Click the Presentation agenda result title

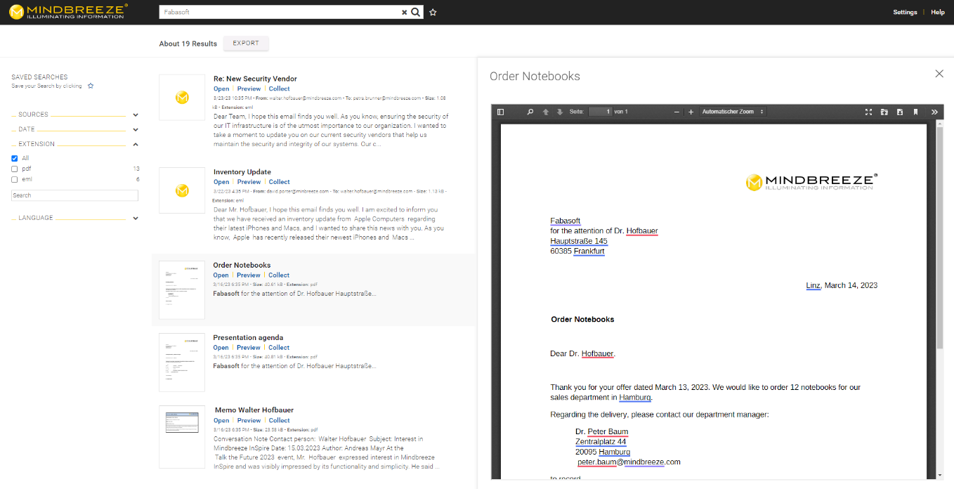(x=248, y=338)
